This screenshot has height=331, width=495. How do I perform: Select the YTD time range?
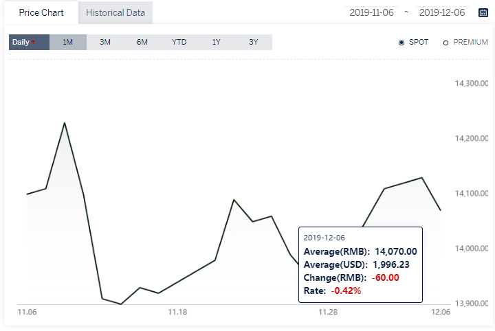coord(179,43)
